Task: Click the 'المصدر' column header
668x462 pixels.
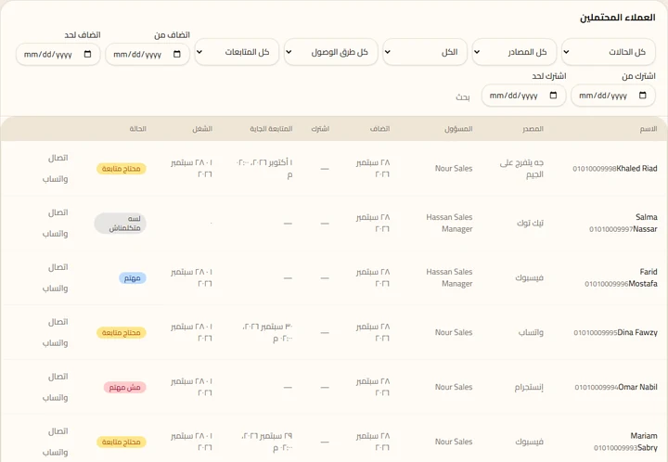Action: tap(533, 129)
